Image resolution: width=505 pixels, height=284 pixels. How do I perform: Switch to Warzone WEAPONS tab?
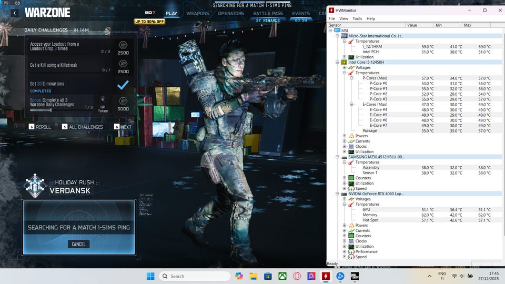click(198, 14)
